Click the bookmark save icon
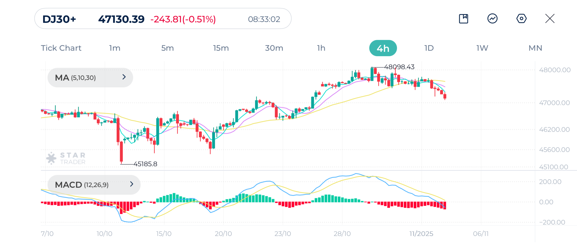The width and height of the screenshot is (577, 252). tap(463, 19)
